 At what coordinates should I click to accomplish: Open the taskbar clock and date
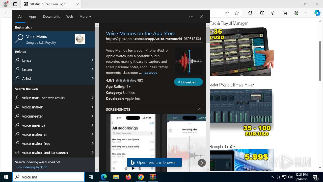tap(301, 177)
